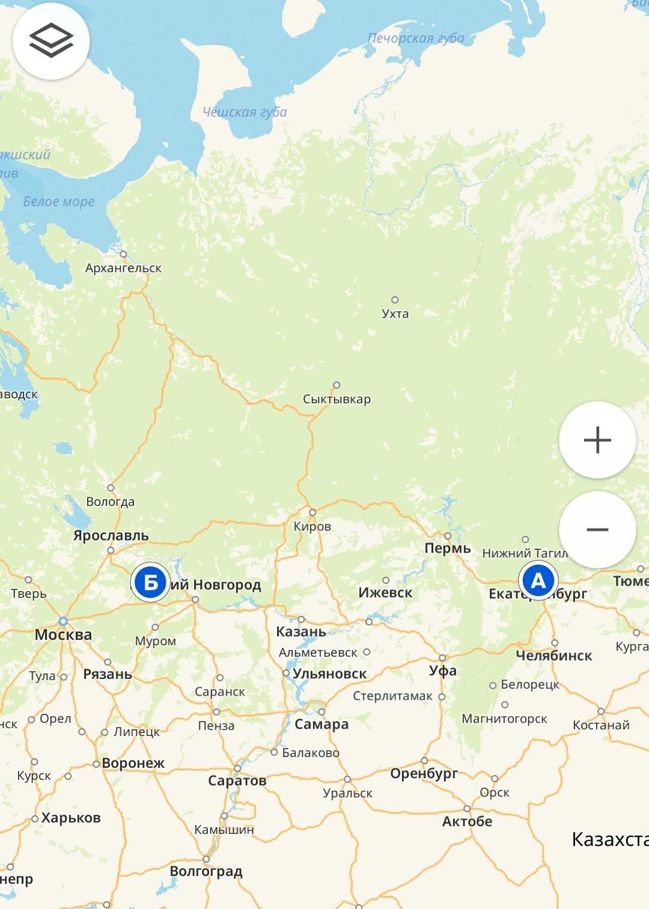Tap route marker А near Екатеринбург
The image size is (649, 909).
(538, 581)
